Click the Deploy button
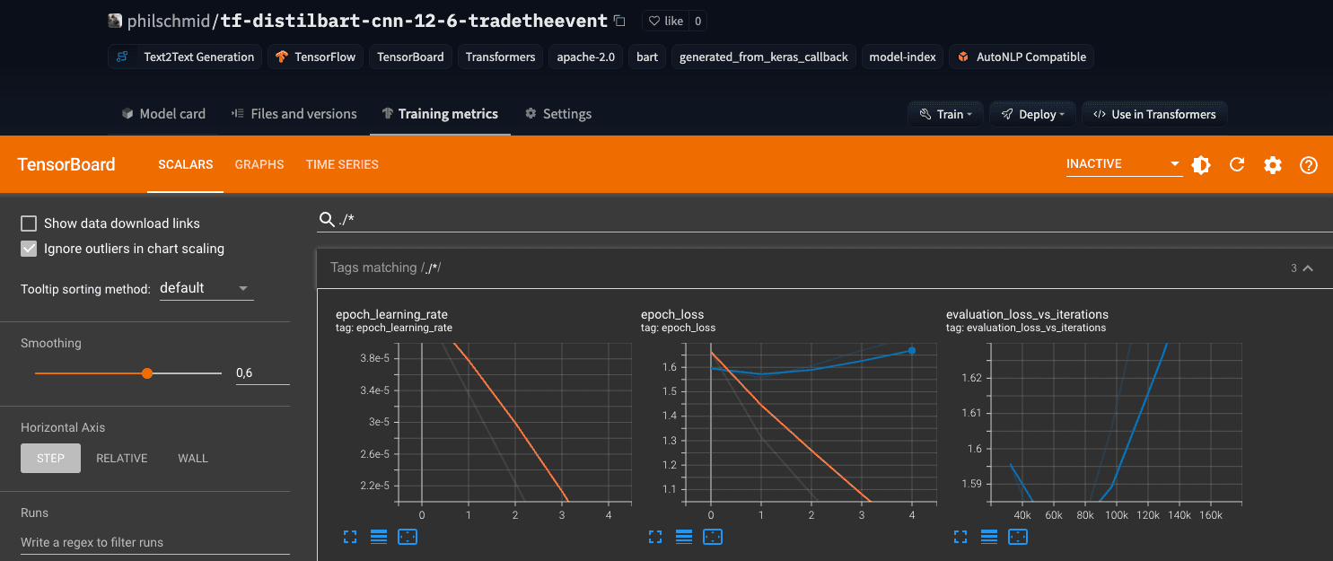1333x561 pixels. 1032,113
